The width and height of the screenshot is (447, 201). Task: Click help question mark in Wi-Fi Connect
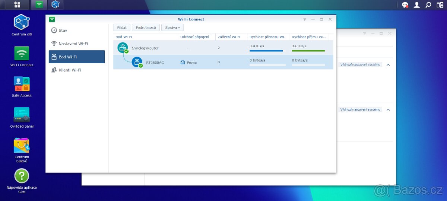pyautogui.click(x=305, y=19)
